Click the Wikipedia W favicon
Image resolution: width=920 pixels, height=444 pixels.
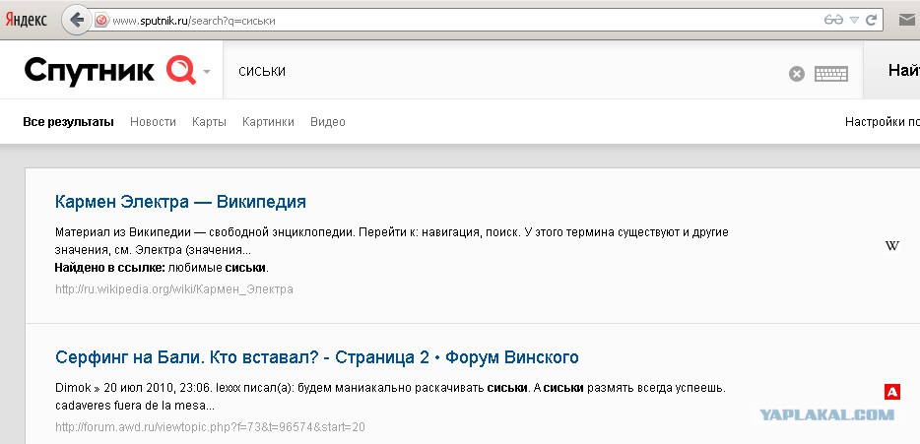(x=891, y=246)
